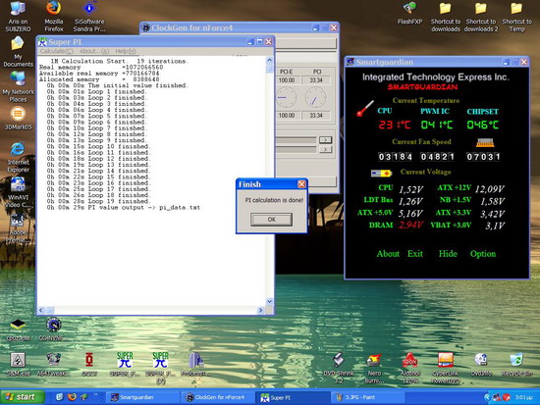Select the SiSoftware Sandra desktop icon
540x405 pixels.
pos(89,17)
